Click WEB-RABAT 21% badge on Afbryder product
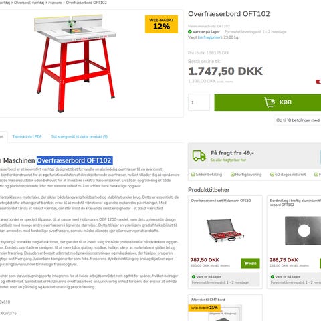321x321 pixels. click(x=205, y=308)
